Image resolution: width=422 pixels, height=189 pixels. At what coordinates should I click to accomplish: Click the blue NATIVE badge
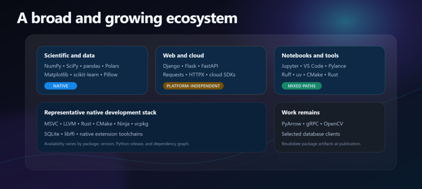pos(61,86)
